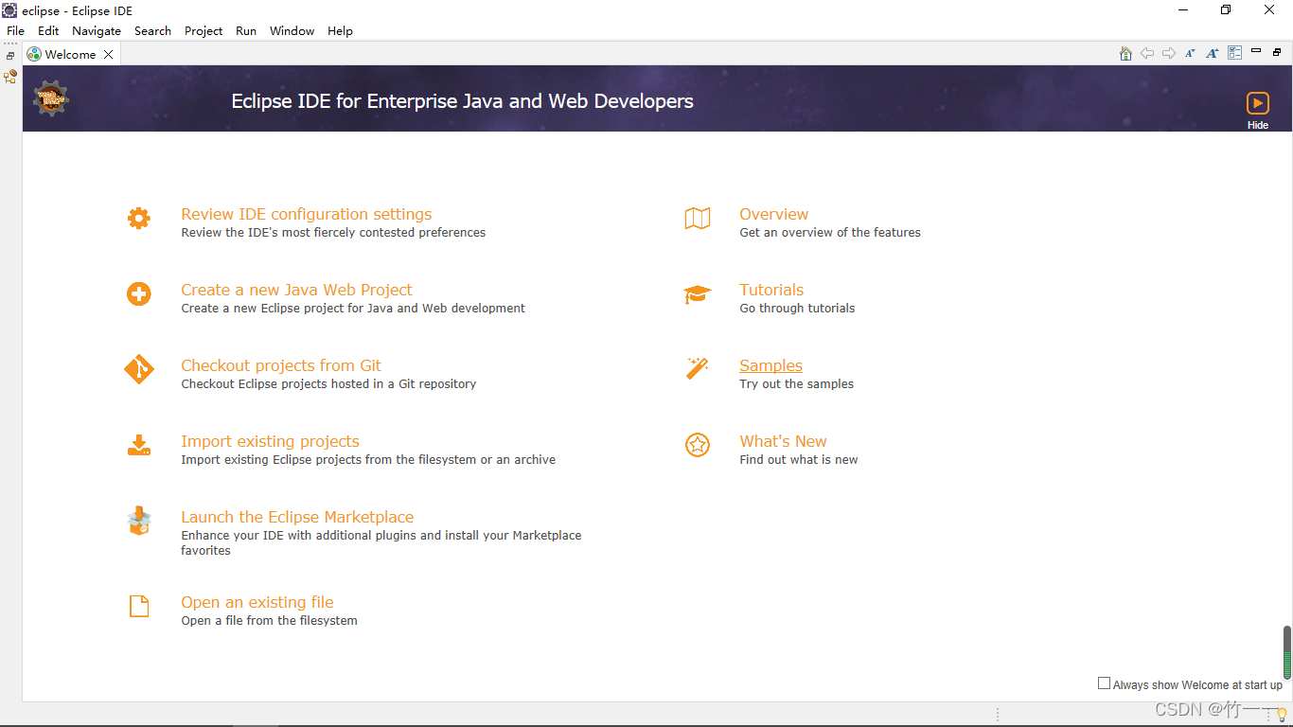The image size is (1293, 727).
Task: Click the Marketplace box icon
Action: click(139, 521)
